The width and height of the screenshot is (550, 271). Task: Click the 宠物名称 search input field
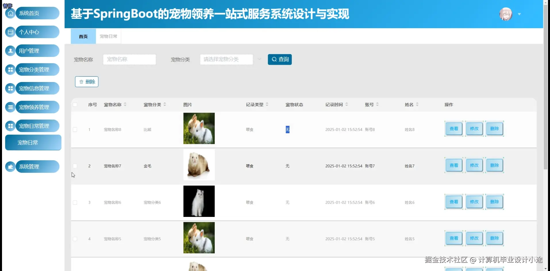[130, 60]
